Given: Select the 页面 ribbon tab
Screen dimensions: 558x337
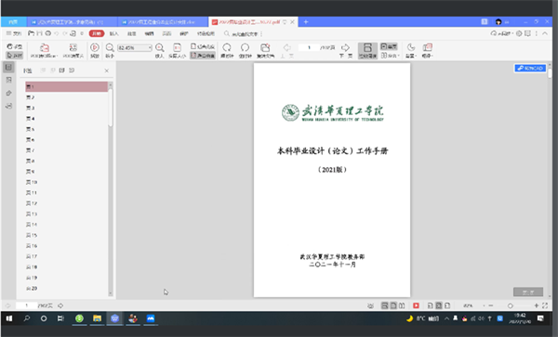Looking at the screenshot, I should click(x=166, y=33).
